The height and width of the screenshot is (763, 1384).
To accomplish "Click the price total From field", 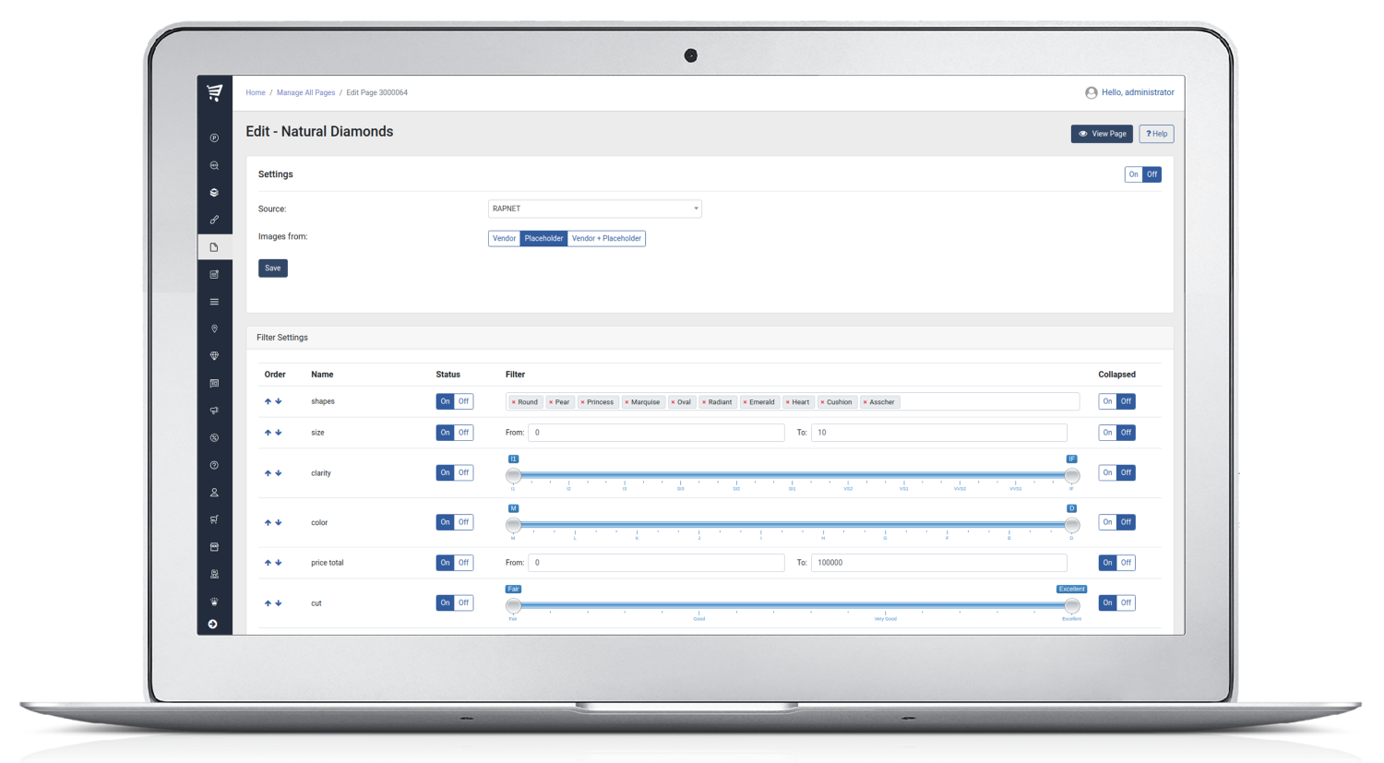I will pos(656,563).
